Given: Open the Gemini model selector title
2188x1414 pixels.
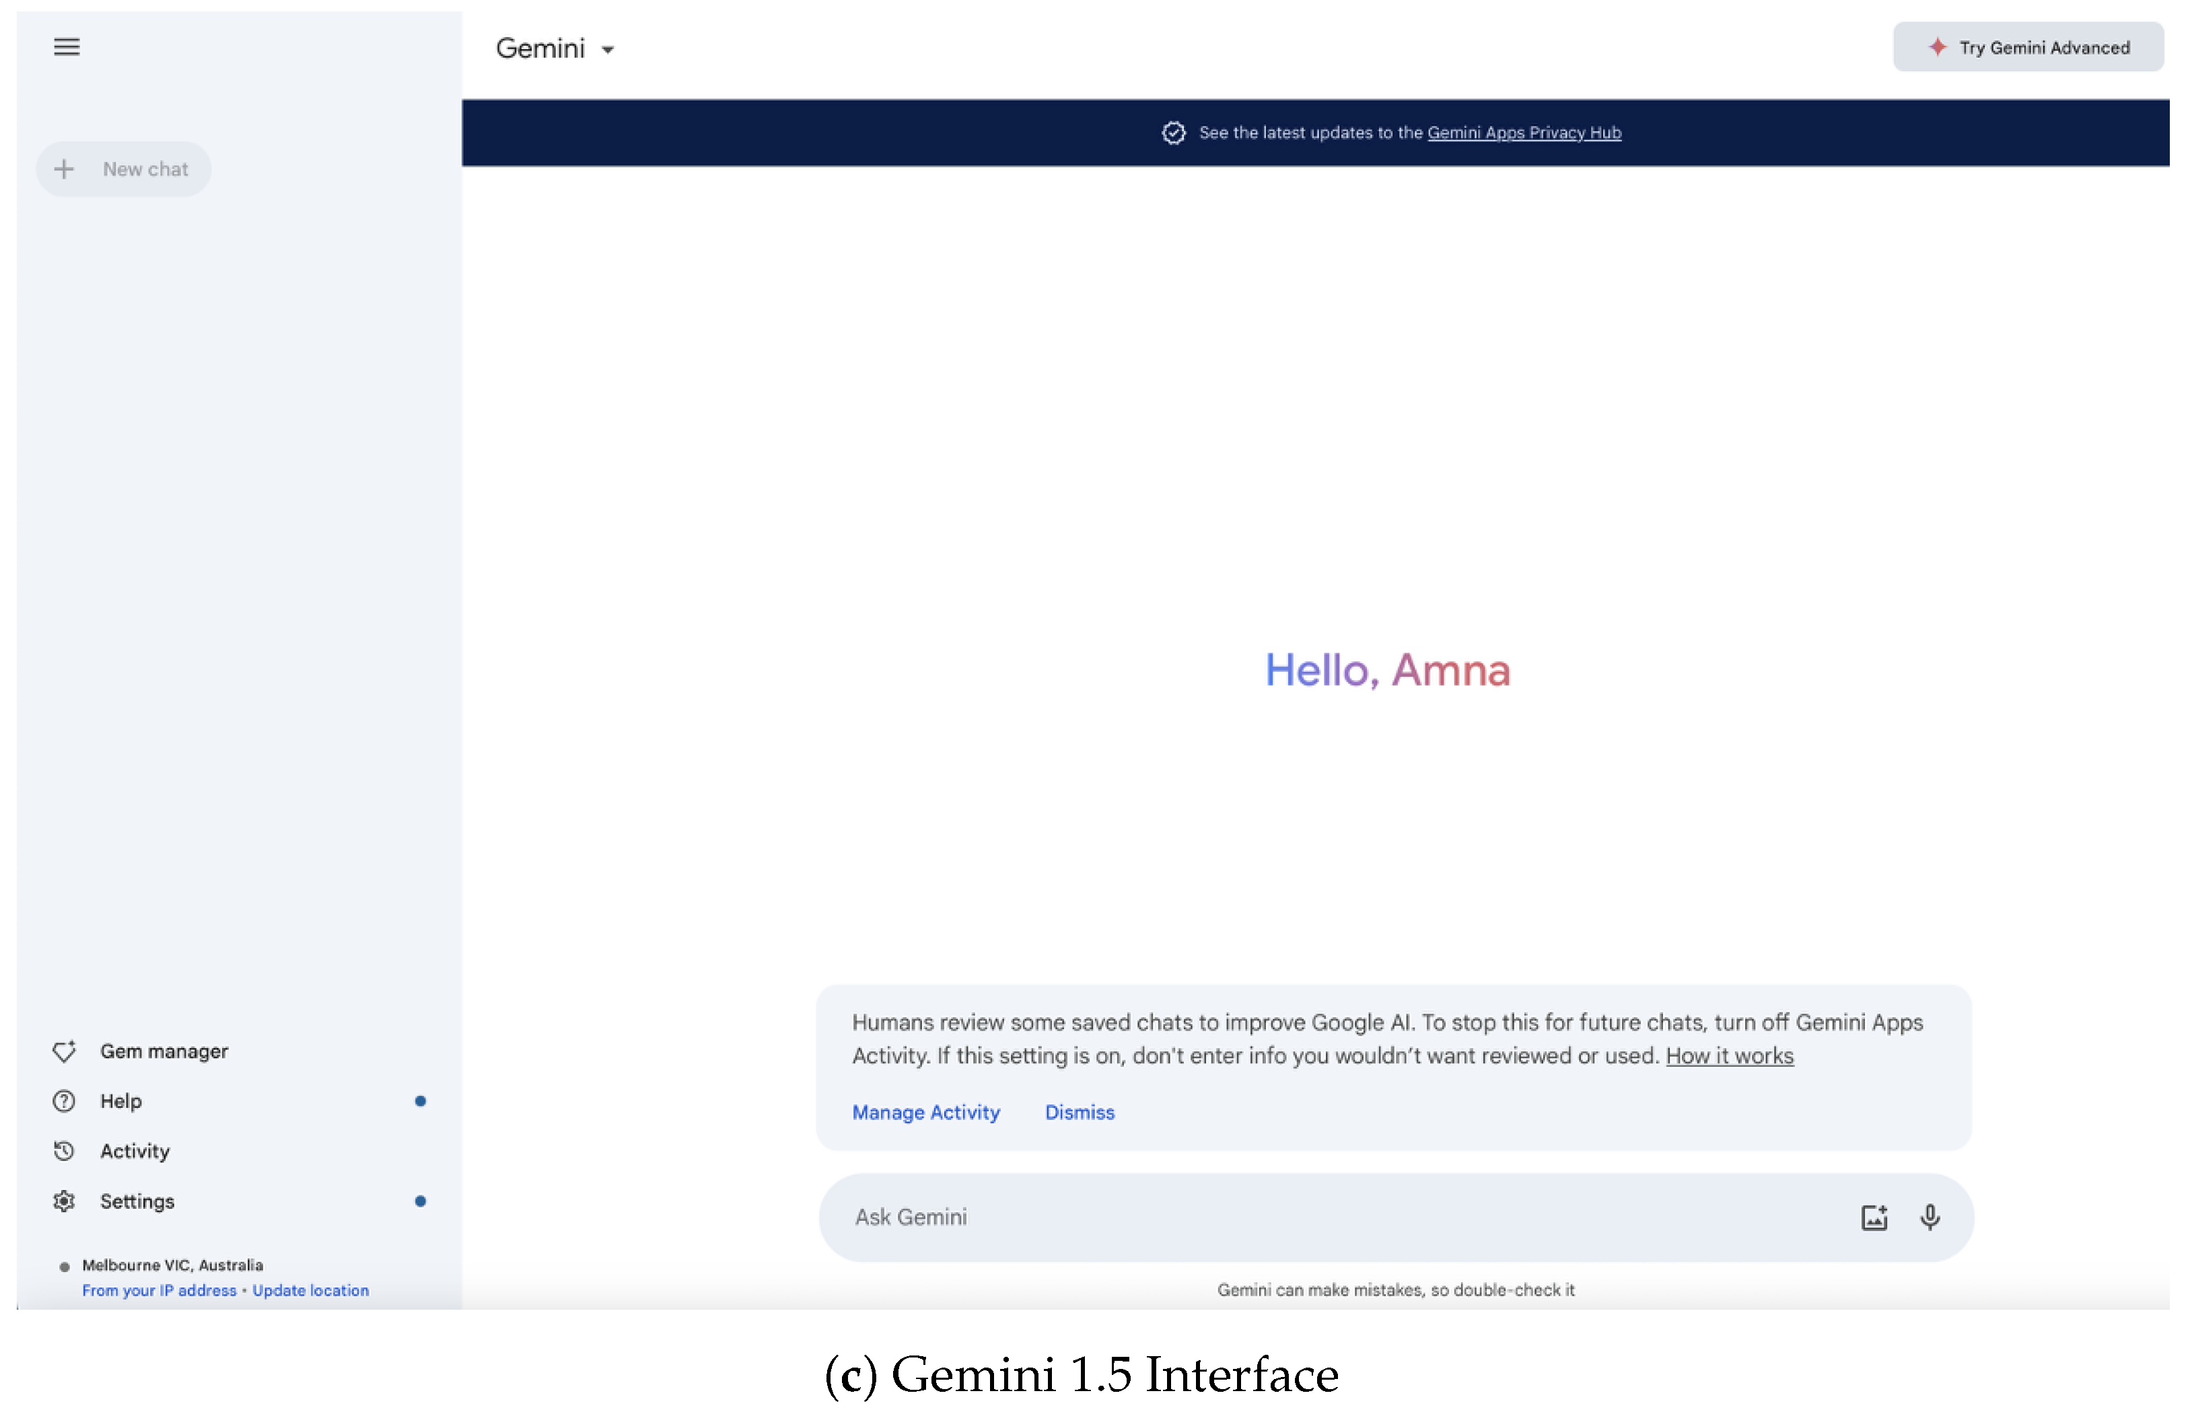Looking at the screenshot, I should [x=540, y=48].
